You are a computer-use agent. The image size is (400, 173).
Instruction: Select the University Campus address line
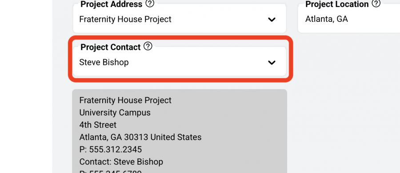pyautogui.click(x=115, y=113)
